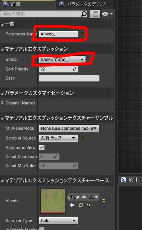Reset Parameter Name to default arrow
Image resolution: width=142 pixels, height=230 pixels.
pos(82,34)
